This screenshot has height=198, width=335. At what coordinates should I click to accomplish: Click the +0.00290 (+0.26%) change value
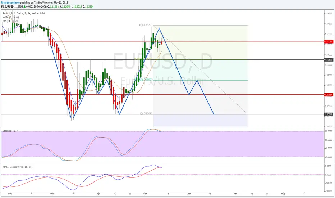37,6
